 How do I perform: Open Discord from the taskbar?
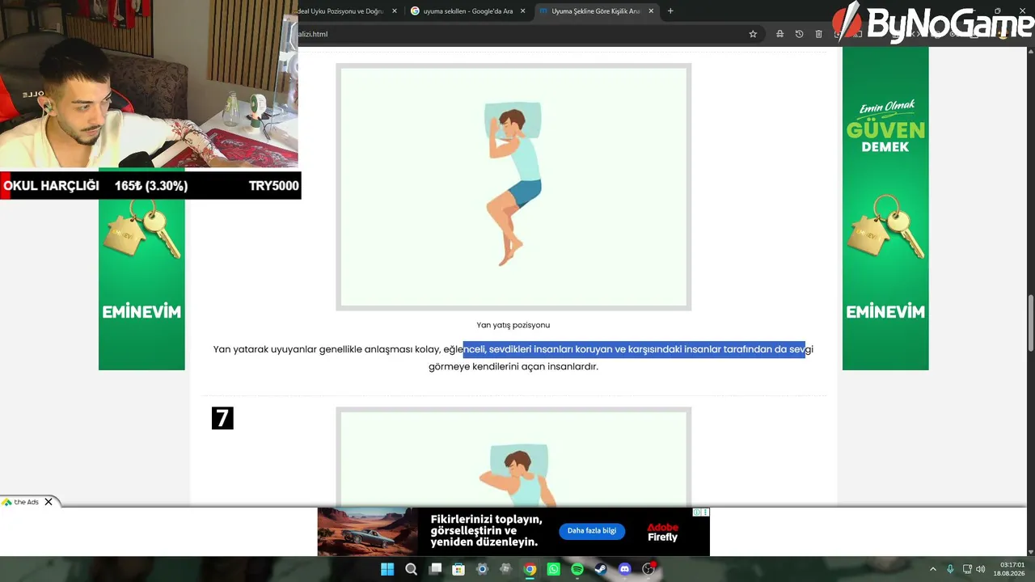pos(624,569)
